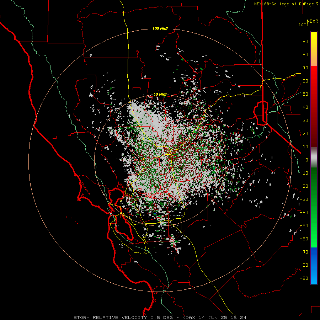
Task: Click the 20 knot scale value
Action: [x=305, y=134]
